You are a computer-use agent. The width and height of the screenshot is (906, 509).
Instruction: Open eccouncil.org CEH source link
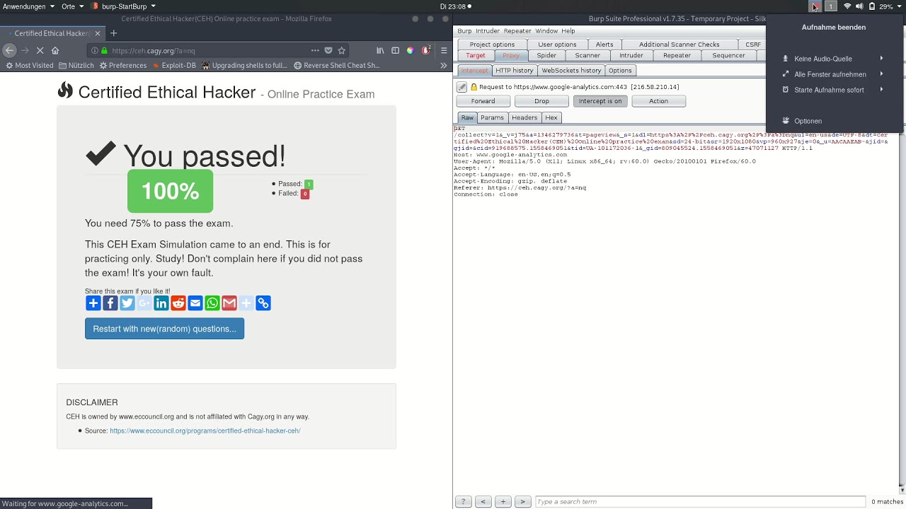(205, 431)
